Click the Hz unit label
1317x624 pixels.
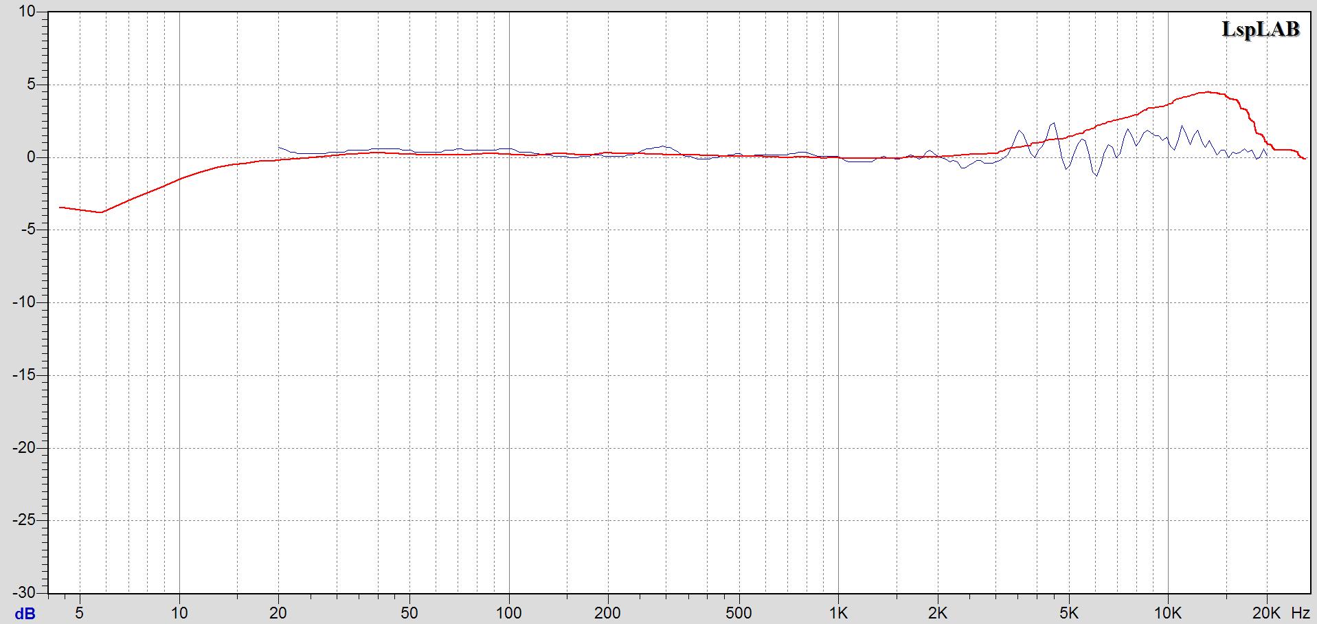point(1300,613)
